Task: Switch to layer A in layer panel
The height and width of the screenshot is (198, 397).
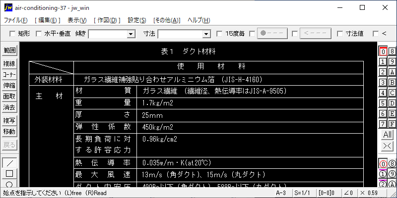Action: point(392,72)
